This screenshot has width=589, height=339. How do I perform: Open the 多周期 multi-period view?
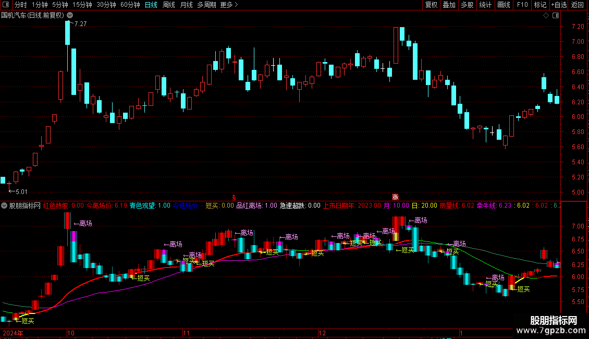(206, 5)
